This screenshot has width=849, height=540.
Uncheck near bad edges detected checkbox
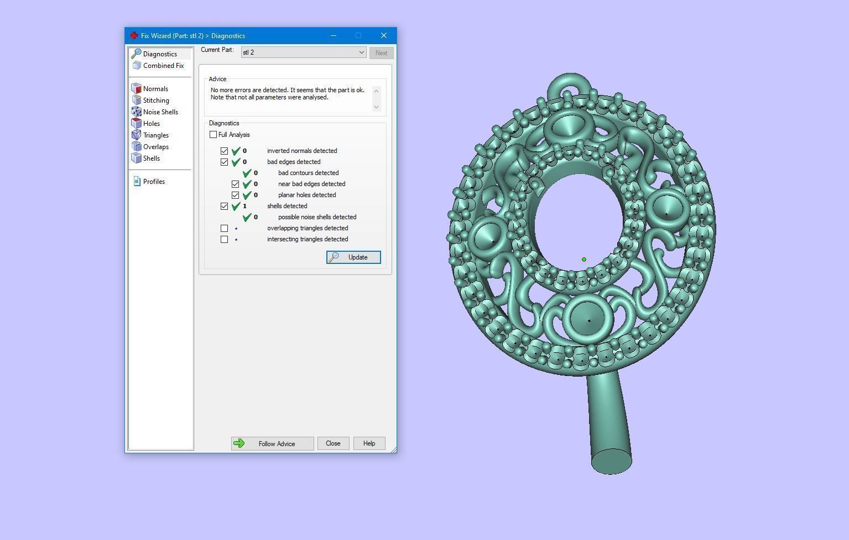pyautogui.click(x=235, y=184)
